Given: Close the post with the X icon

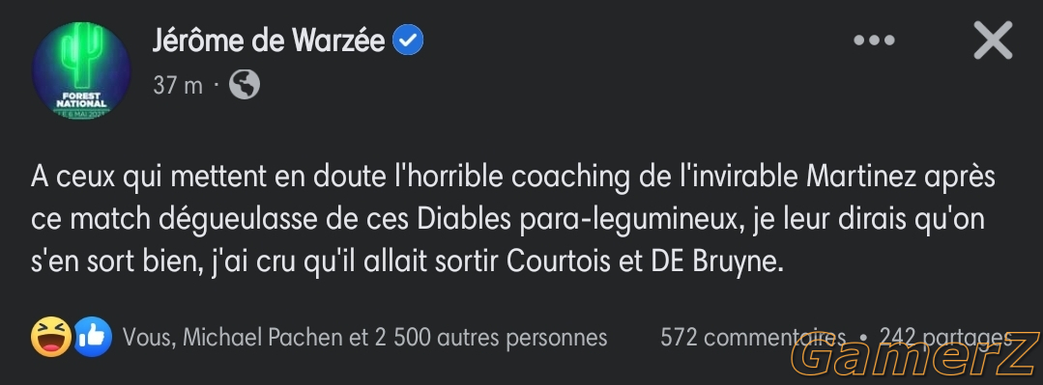Looking at the screenshot, I should pos(993,41).
